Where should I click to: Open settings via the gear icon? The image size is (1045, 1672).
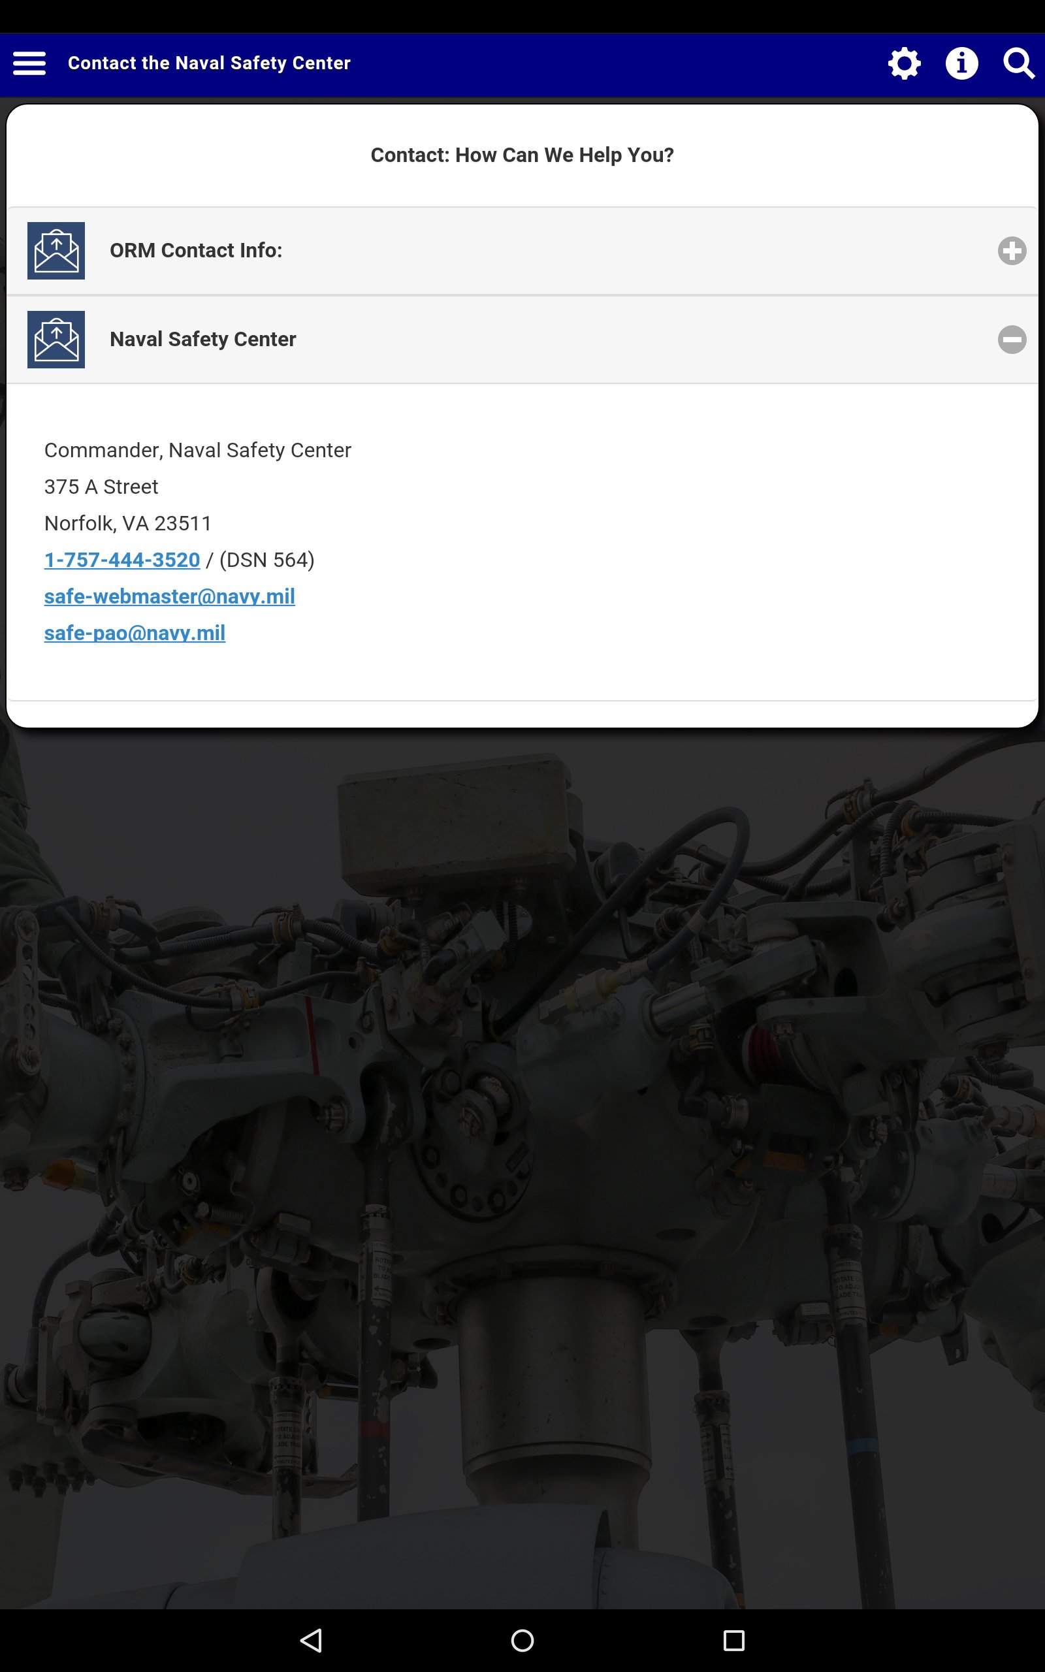(904, 63)
